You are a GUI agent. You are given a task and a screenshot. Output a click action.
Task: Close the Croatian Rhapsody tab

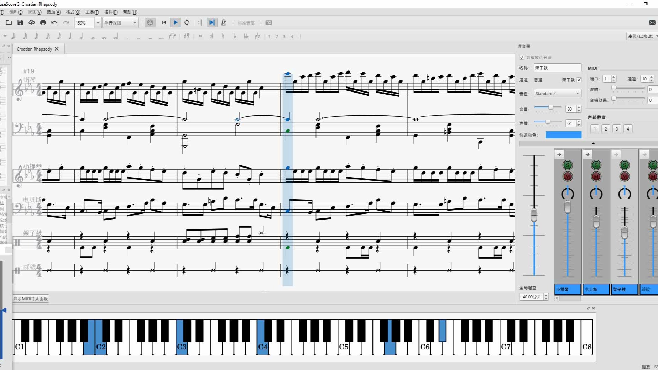57,49
